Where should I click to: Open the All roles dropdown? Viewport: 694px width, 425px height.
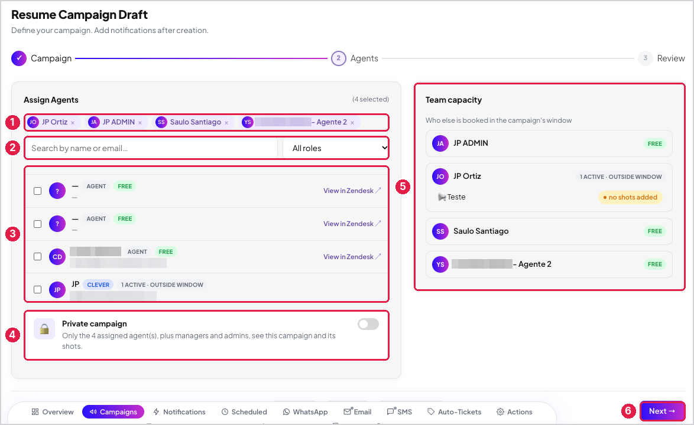pos(336,148)
